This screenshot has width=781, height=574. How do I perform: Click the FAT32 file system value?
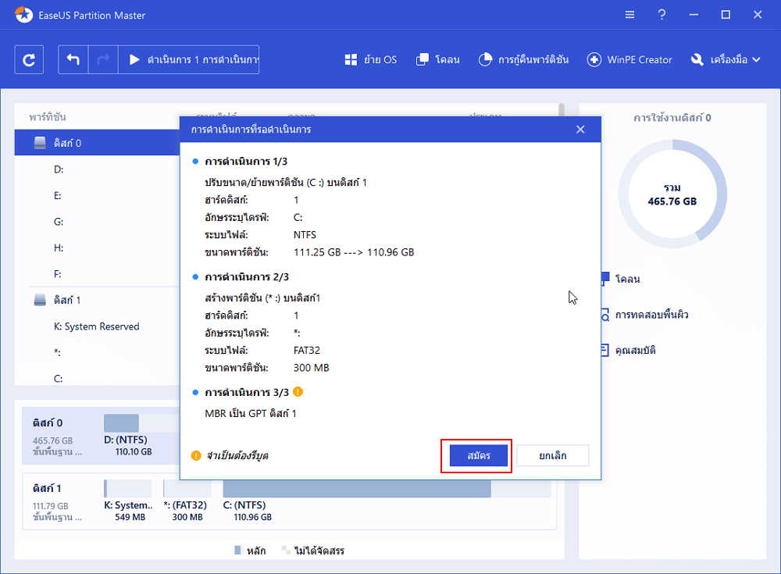307,351
